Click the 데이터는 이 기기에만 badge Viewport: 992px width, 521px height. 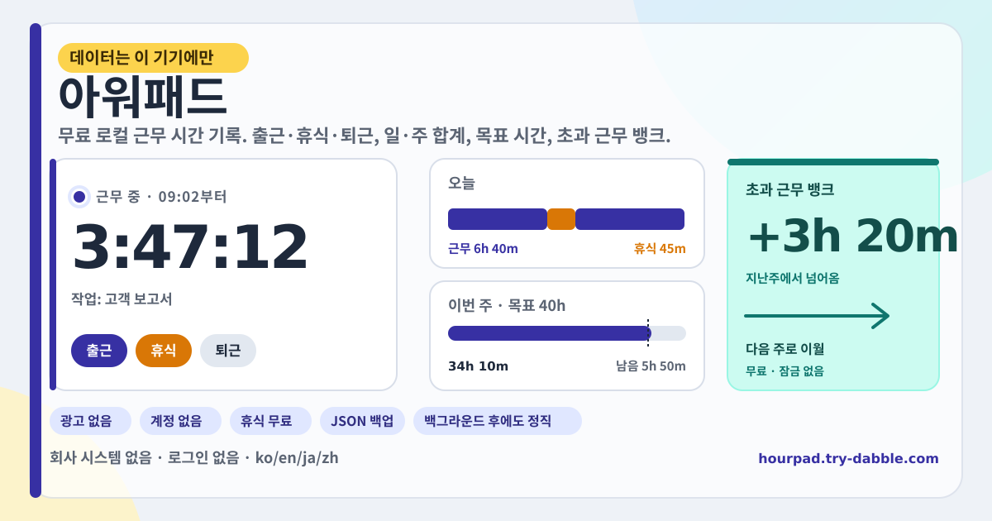pyautogui.click(x=153, y=58)
